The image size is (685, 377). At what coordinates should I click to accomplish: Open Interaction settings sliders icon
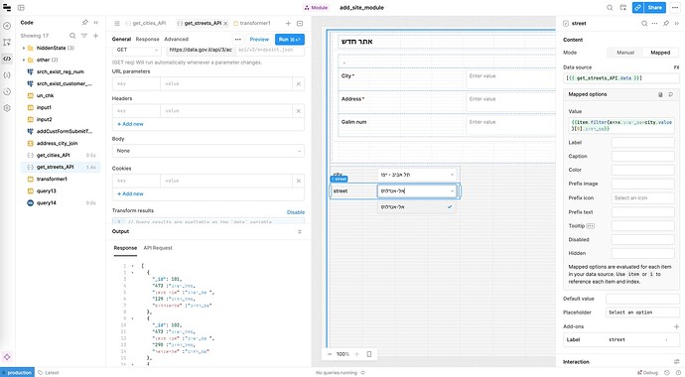(676, 362)
